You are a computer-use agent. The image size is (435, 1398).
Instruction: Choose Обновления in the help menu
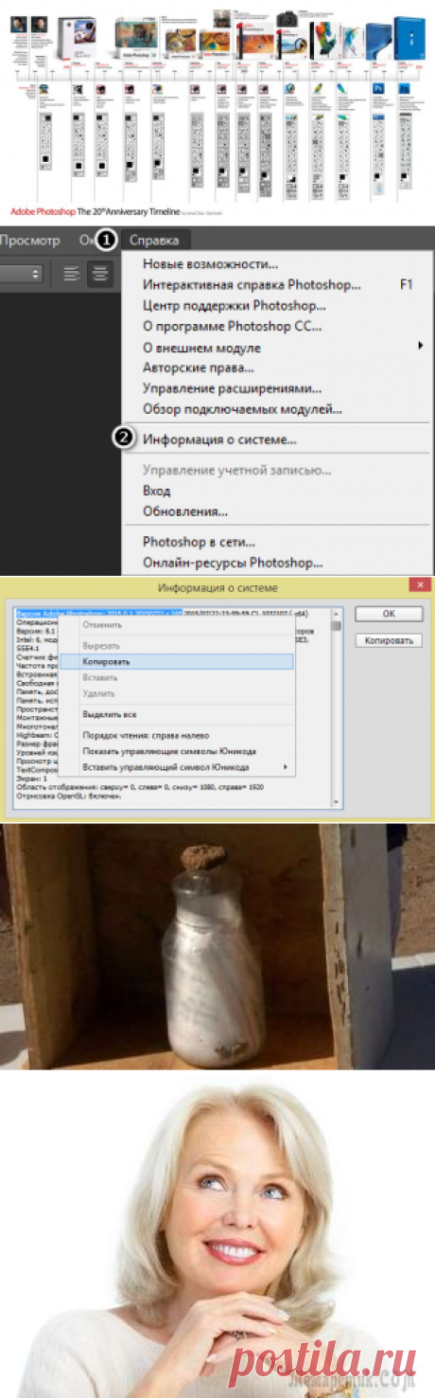tap(185, 511)
